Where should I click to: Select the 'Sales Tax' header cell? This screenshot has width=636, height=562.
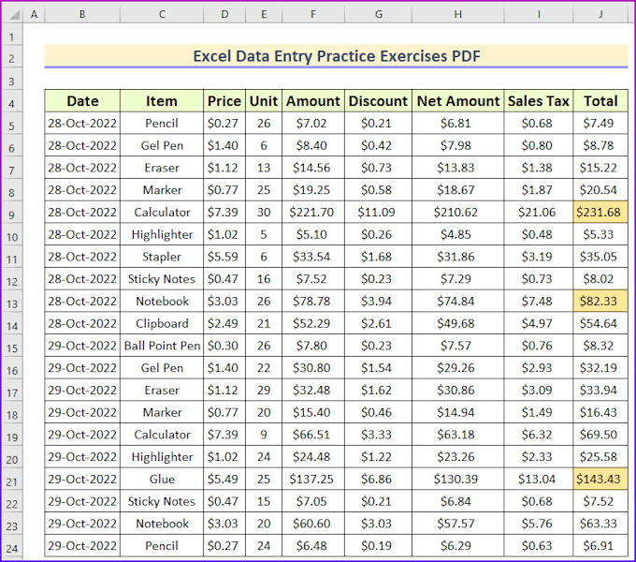(x=538, y=101)
